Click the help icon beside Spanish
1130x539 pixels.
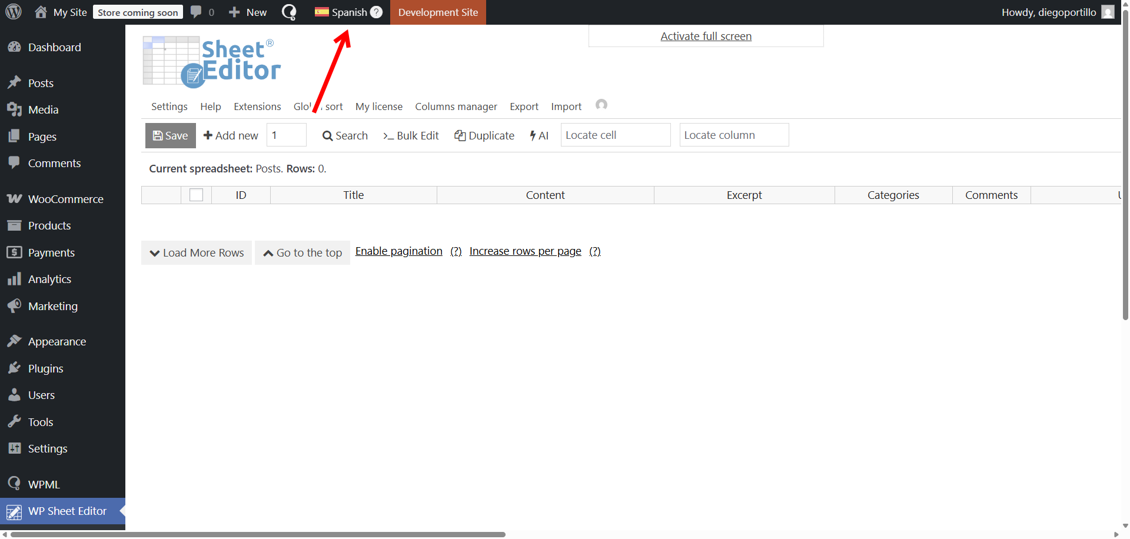(376, 12)
